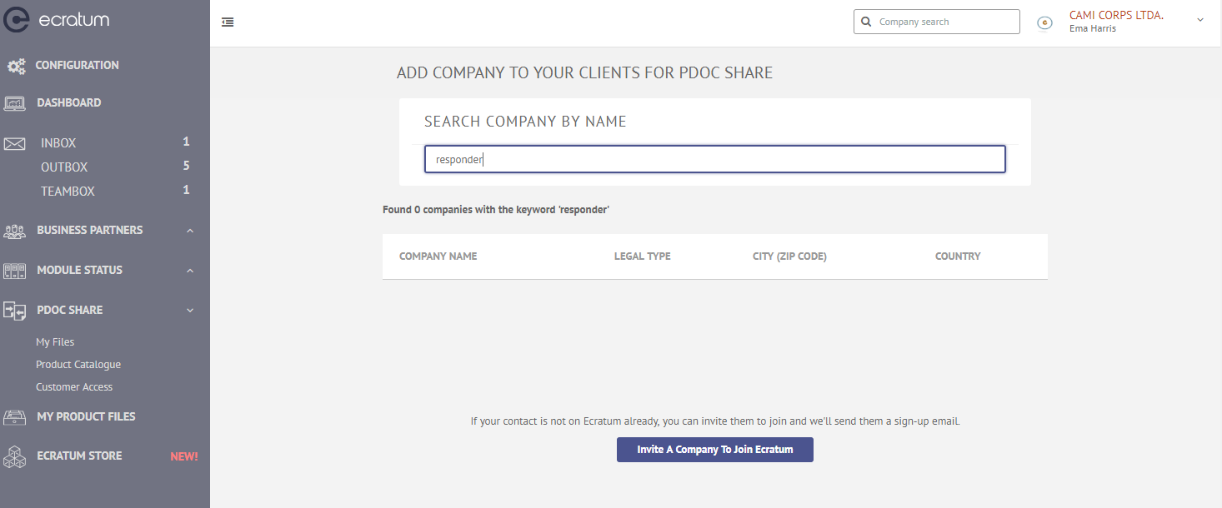Open the CAMI CORPS LTDA. account dropdown arrow
The height and width of the screenshot is (508, 1222).
point(1200,19)
